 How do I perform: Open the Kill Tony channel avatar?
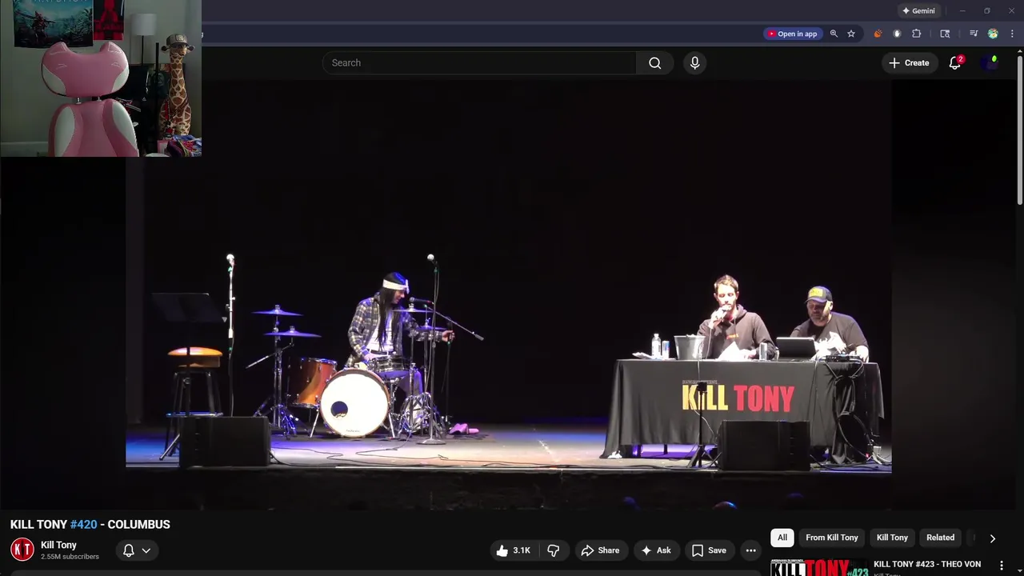click(22, 550)
